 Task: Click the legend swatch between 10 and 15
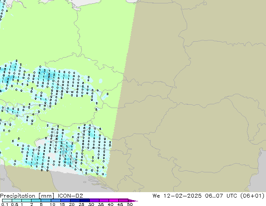pyautogui.click(x=55, y=201)
